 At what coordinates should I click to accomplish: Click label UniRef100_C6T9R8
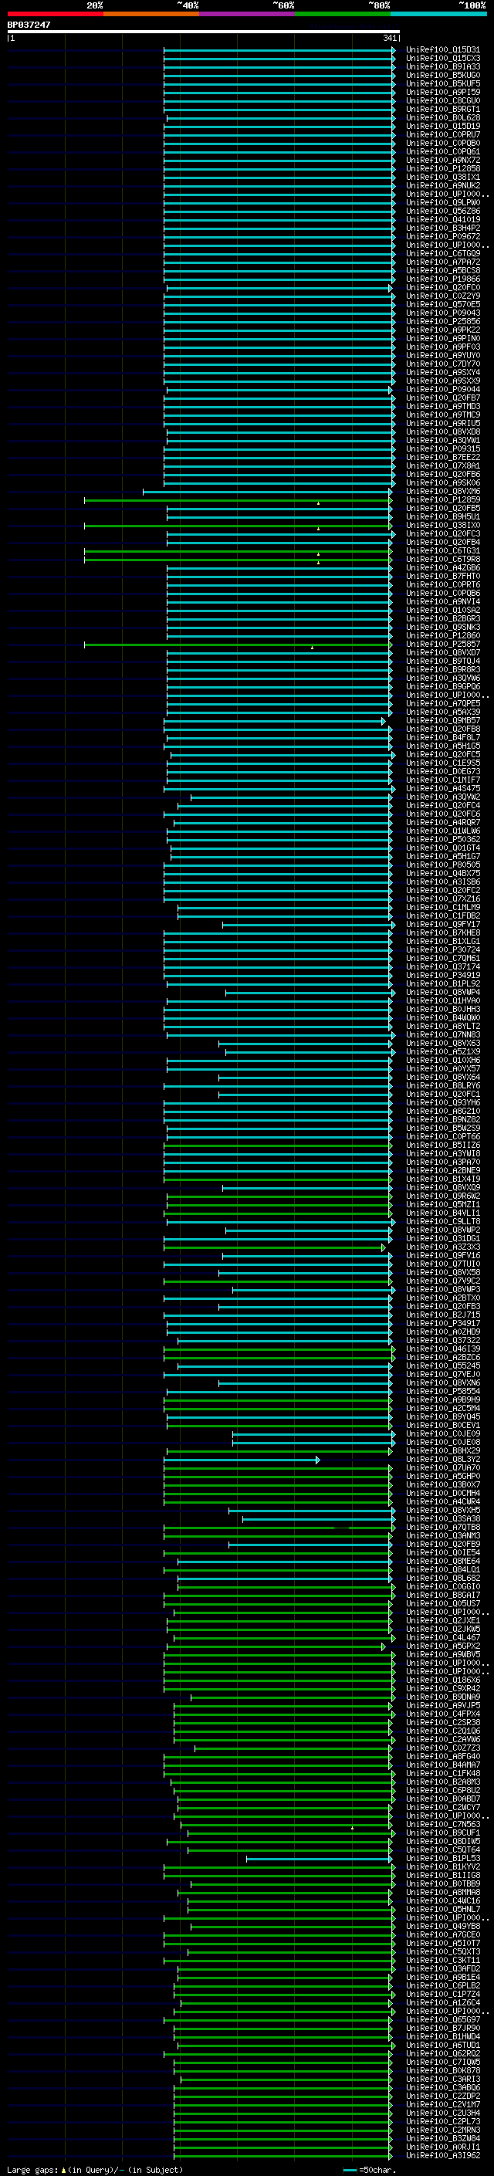(x=442, y=559)
